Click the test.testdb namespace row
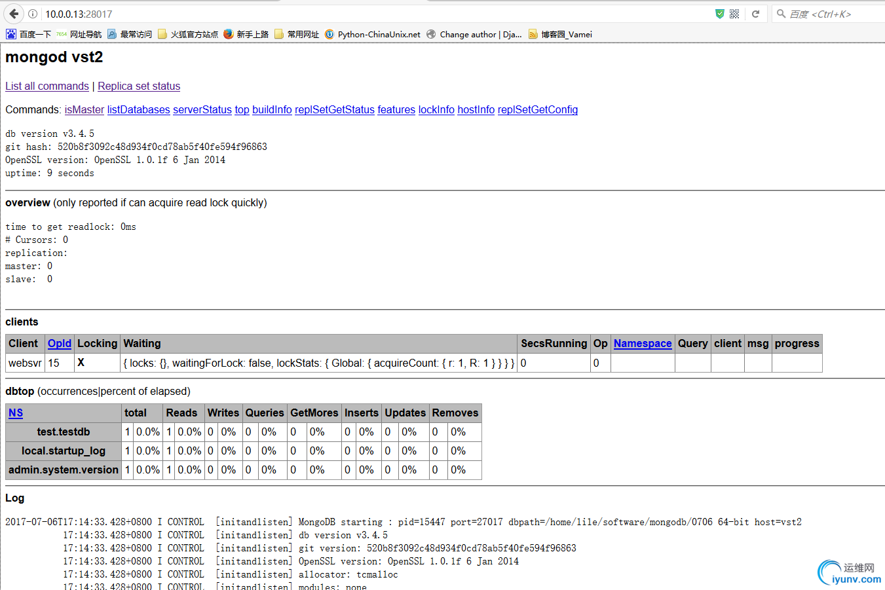This screenshot has width=885, height=590. [x=64, y=432]
